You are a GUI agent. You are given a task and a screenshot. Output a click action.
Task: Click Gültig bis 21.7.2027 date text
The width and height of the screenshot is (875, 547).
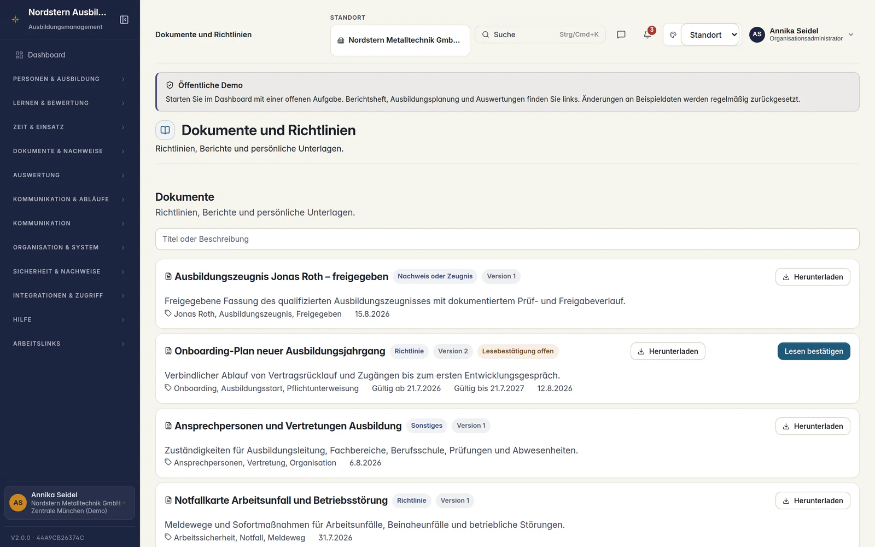489,388
